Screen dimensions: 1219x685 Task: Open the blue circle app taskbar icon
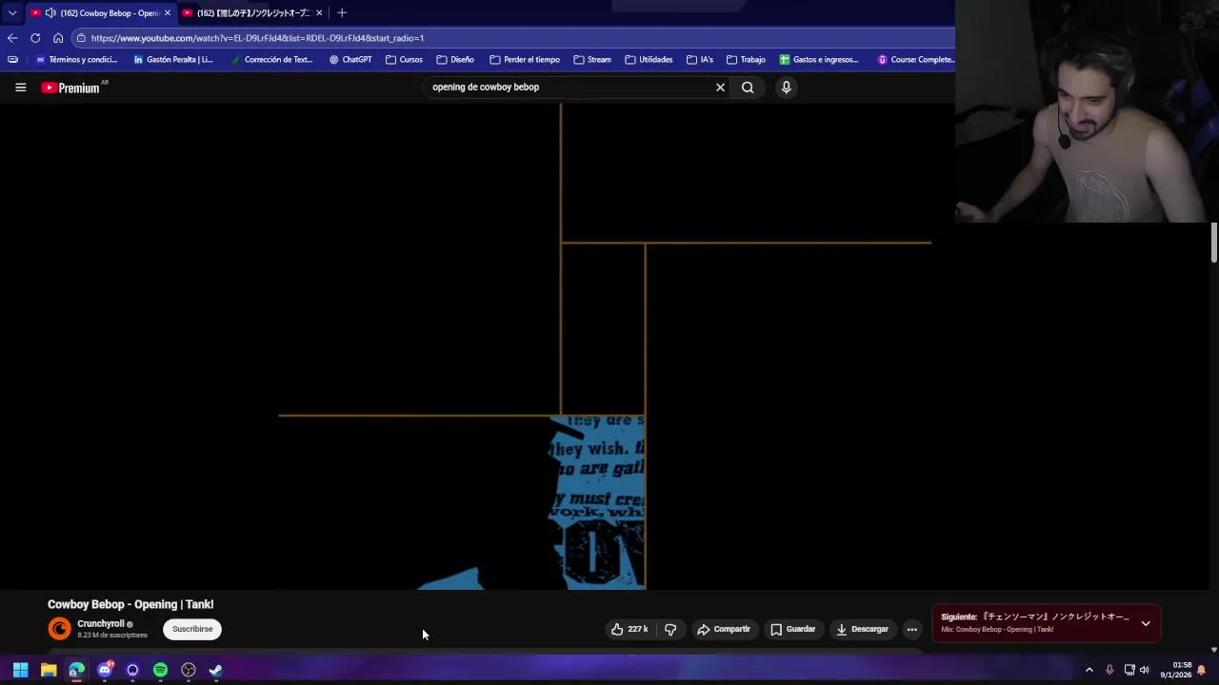(132, 670)
